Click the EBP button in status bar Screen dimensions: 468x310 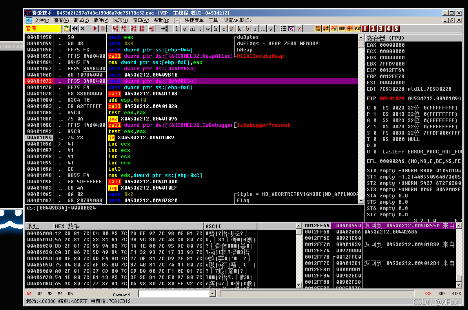442,294
